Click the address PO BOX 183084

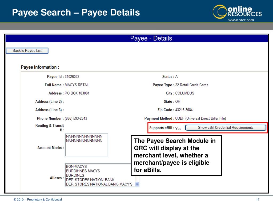pos(77,93)
